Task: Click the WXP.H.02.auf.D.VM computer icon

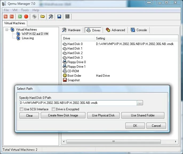Action: pyautogui.click(x=18, y=34)
